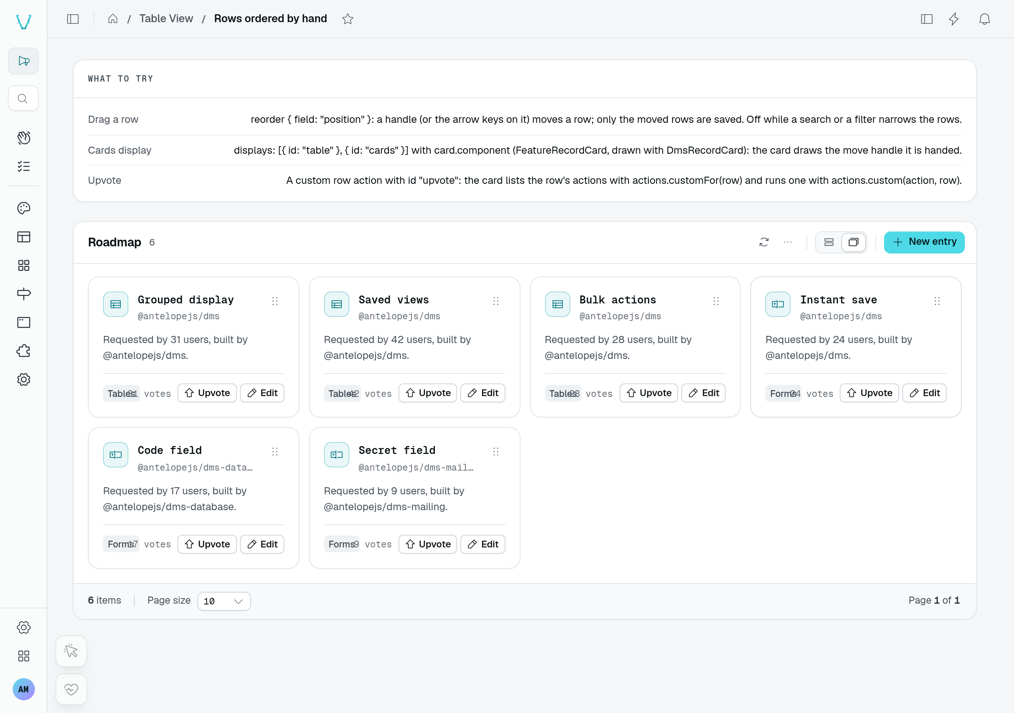
Task: Grab the Secret field drag handle
Action: tap(496, 452)
